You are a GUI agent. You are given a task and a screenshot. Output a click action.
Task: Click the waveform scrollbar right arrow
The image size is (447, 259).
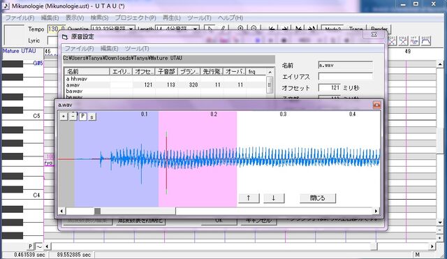click(x=376, y=211)
